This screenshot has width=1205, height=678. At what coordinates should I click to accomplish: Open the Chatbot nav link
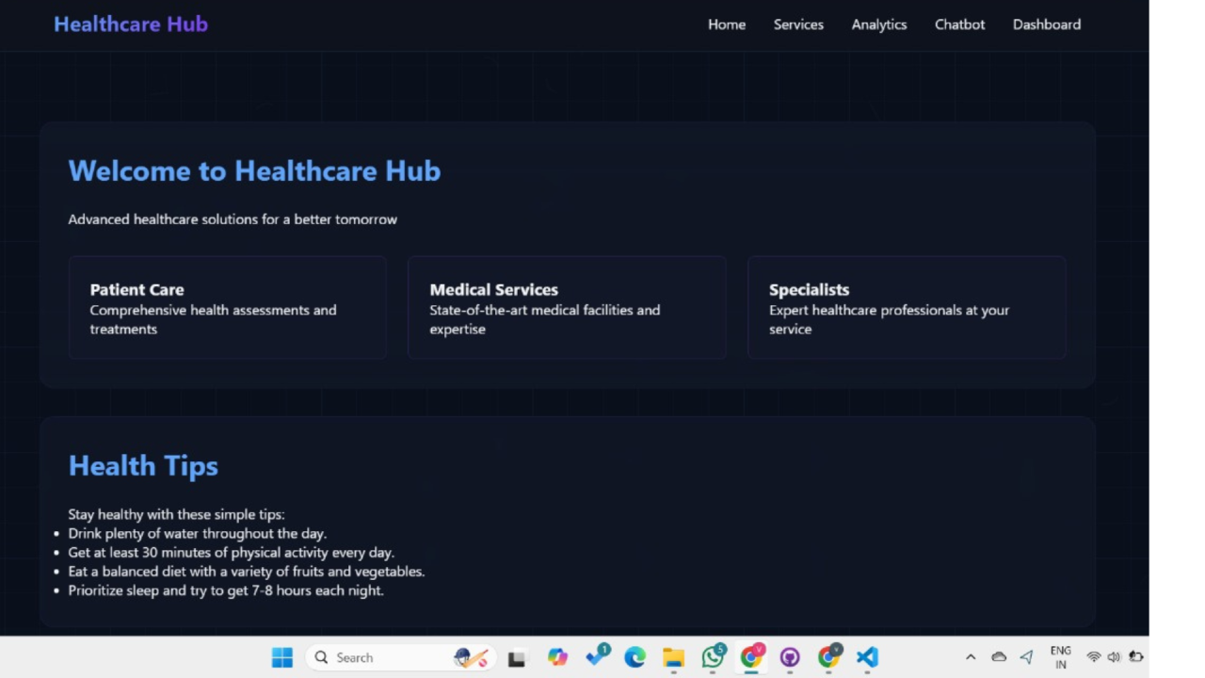959,24
